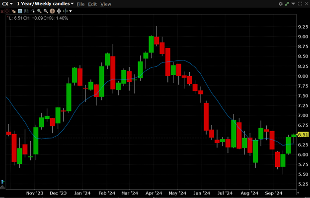Viewport: 310px width, 198px height.
Task: Select the red dashed crosshair-box tool
Action: coord(7,11)
